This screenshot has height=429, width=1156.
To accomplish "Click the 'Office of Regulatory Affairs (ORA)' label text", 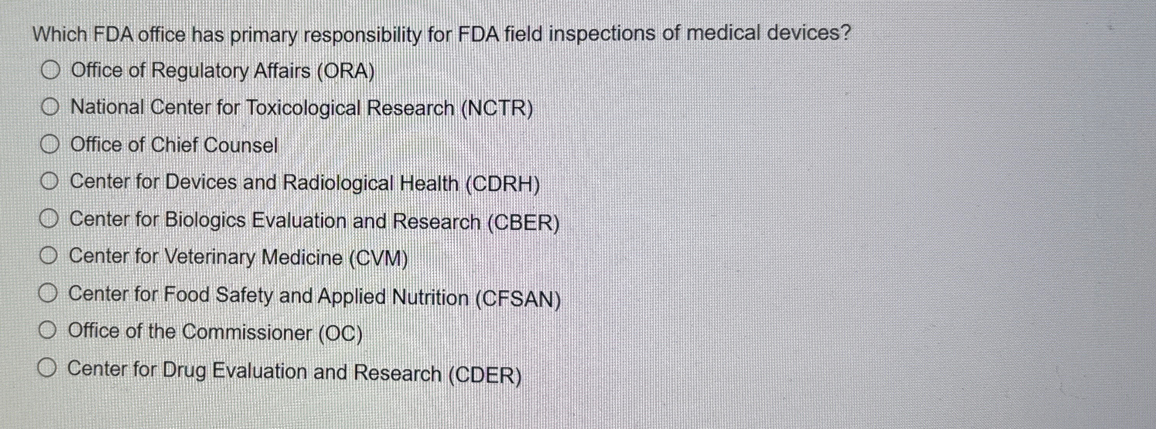I will click(222, 71).
